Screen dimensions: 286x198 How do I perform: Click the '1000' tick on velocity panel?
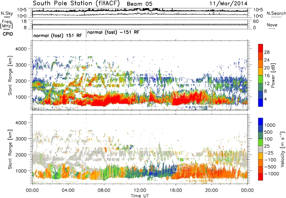[21, 171]
